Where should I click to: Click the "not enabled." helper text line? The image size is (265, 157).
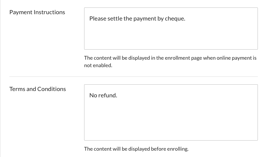pos(98,65)
